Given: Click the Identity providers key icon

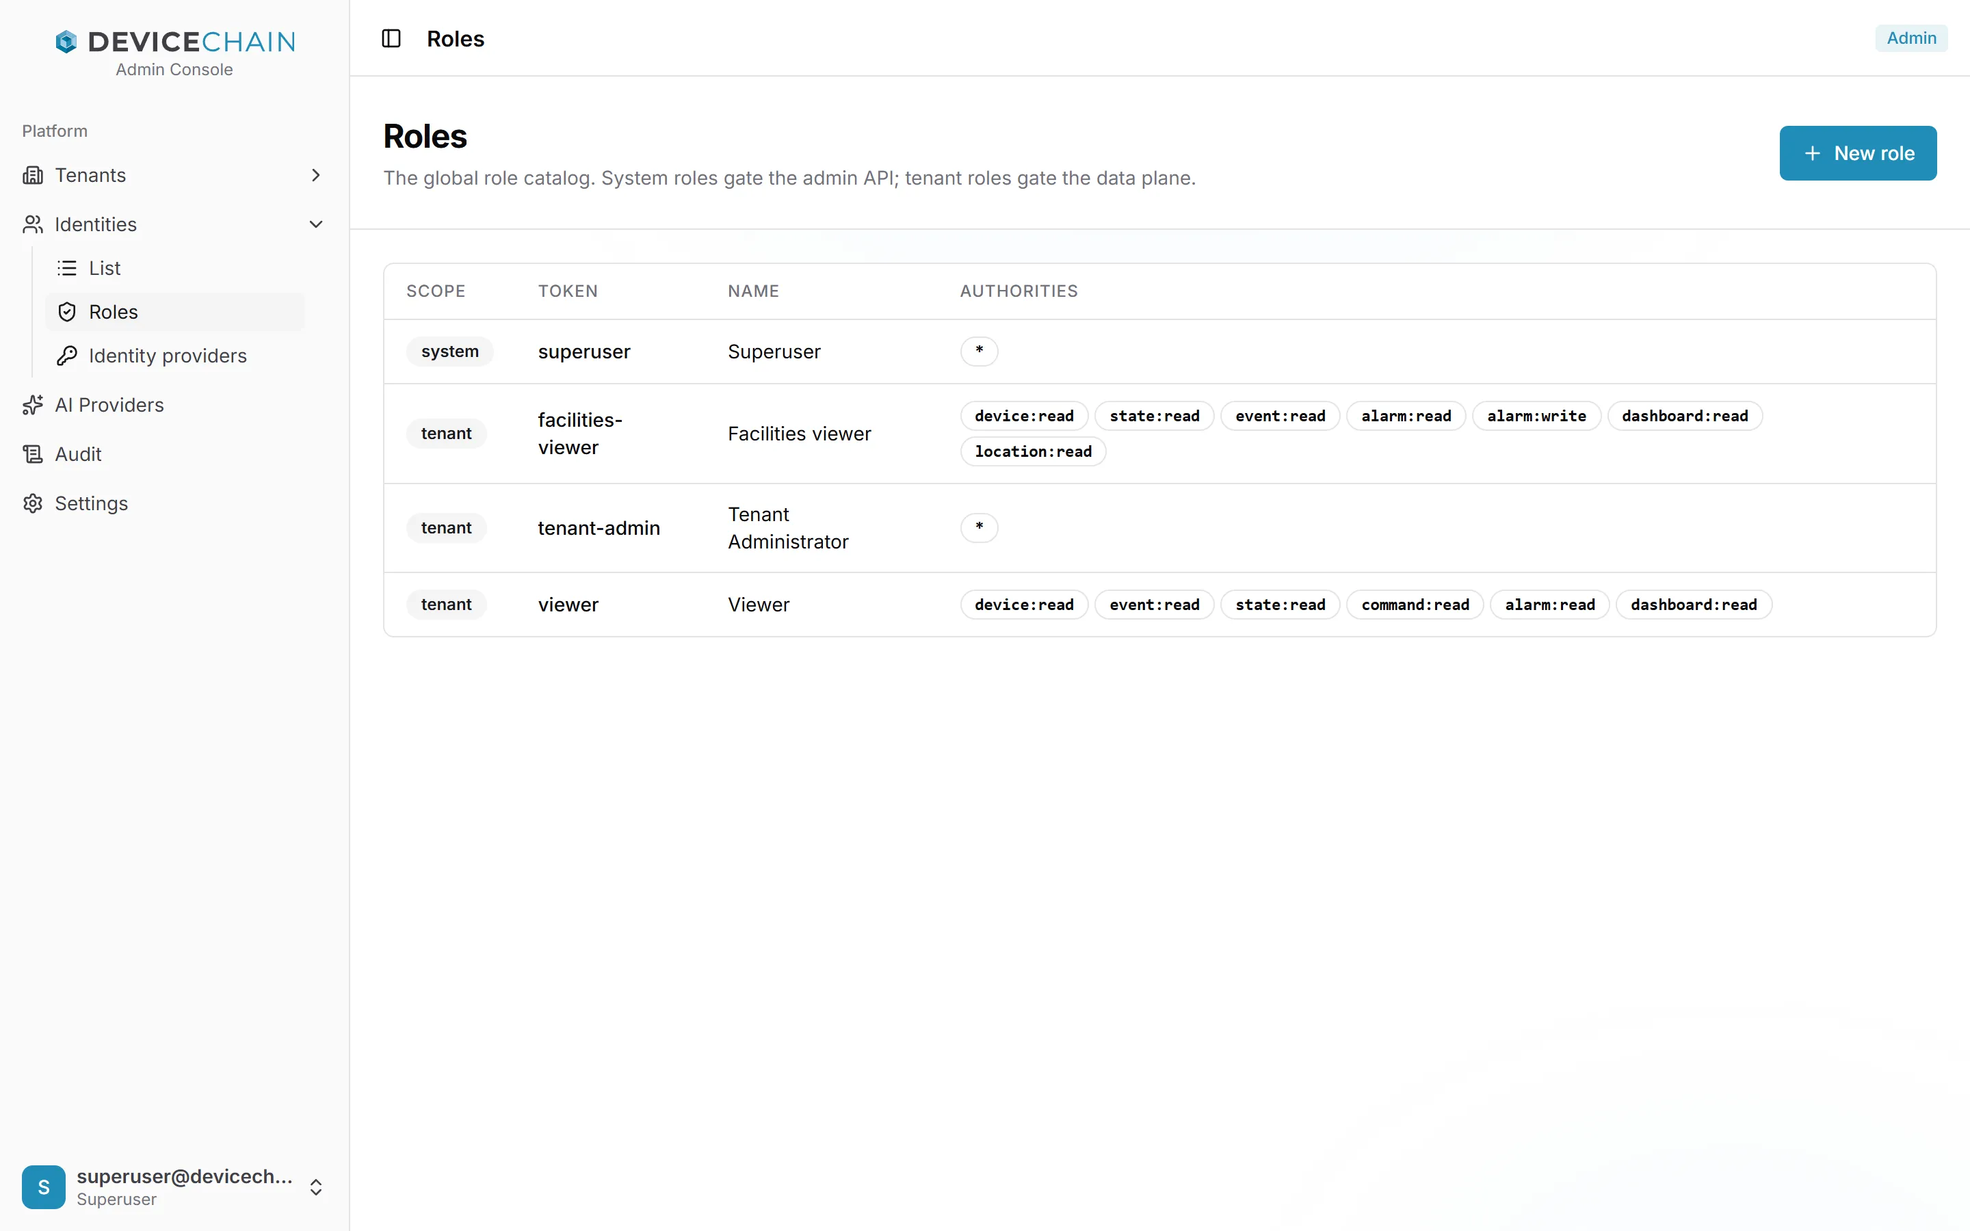Looking at the screenshot, I should point(67,356).
